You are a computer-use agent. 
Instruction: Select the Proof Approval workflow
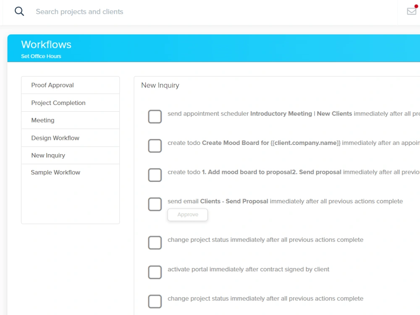click(x=52, y=85)
